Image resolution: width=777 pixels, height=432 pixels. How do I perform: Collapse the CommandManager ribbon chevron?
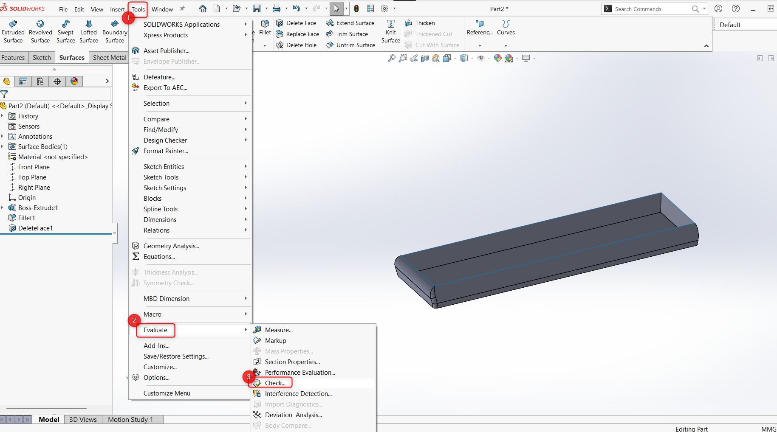[x=706, y=46]
